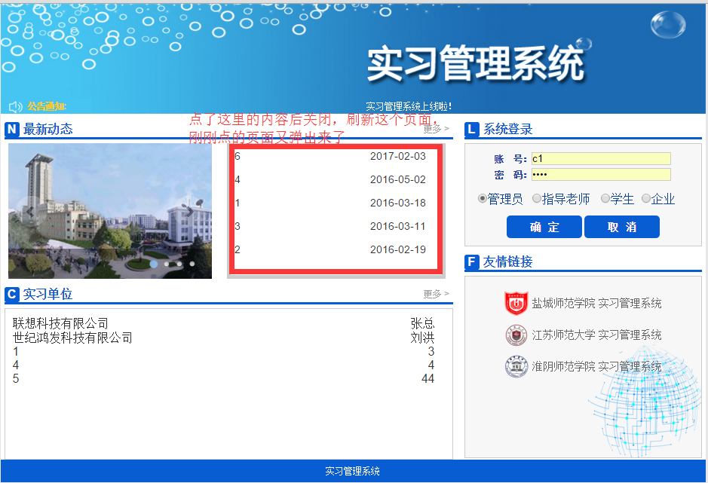Open 更多 link in 最新动态 section

click(x=436, y=129)
